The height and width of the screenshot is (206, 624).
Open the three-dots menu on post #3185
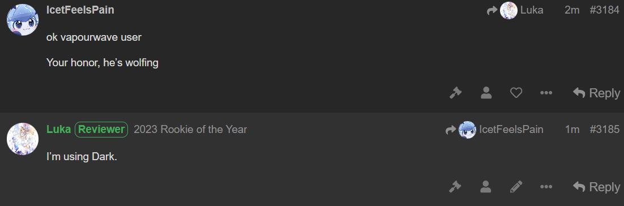pos(546,187)
